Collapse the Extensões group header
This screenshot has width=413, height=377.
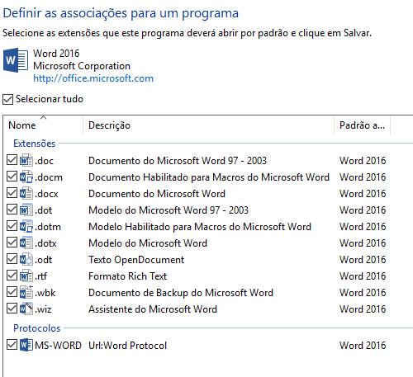(x=35, y=144)
